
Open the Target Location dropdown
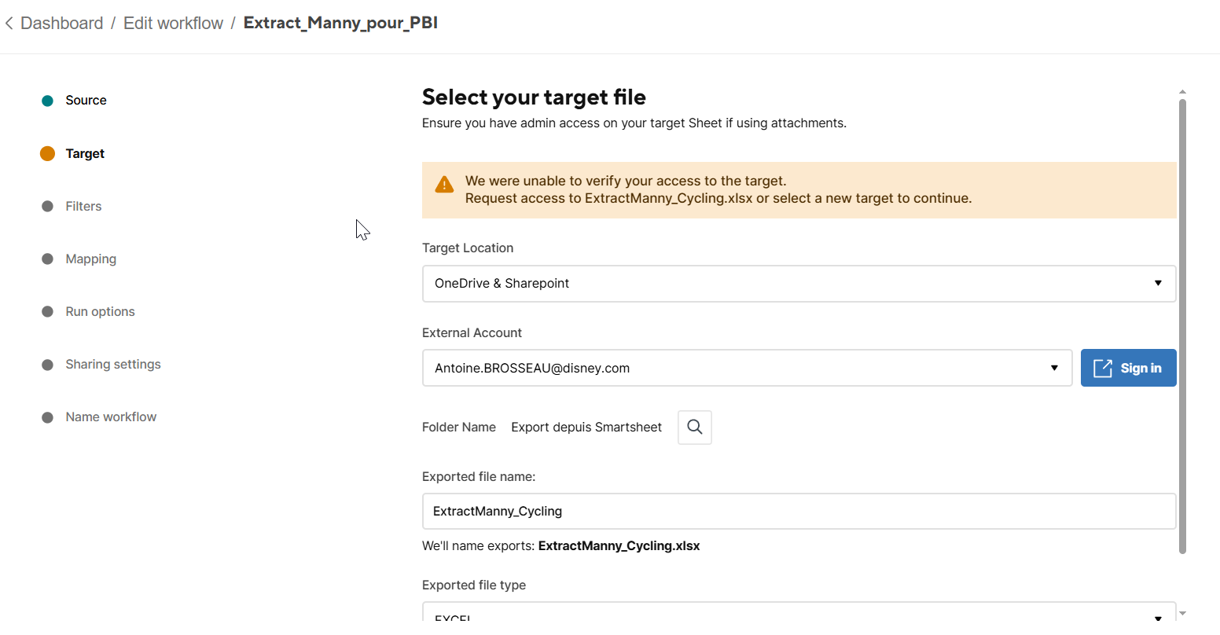799,284
